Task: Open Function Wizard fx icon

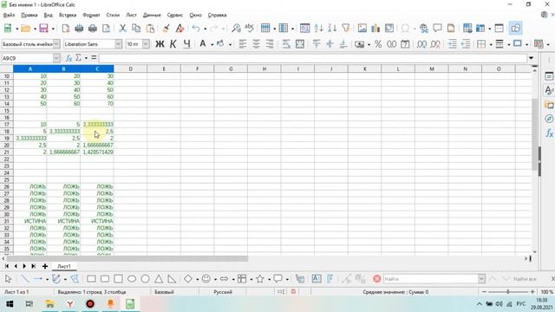Action: 69,58
